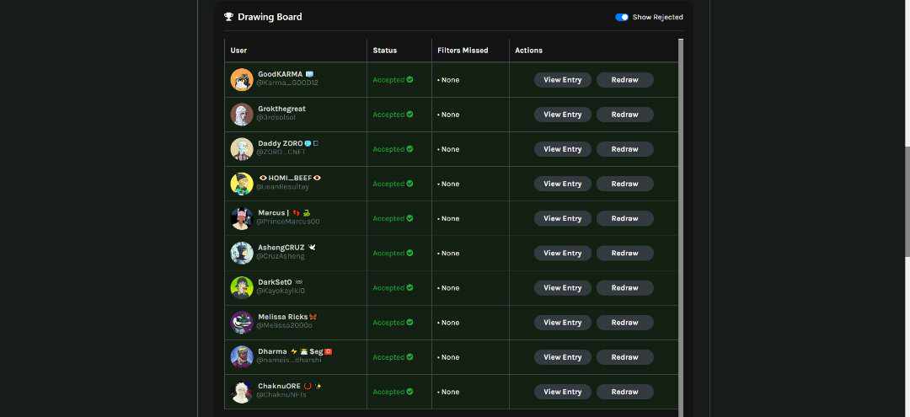Image resolution: width=910 pixels, height=417 pixels.
Task: Toggle the Show Rejected switch
Action: pyautogui.click(x=622, y=18)
